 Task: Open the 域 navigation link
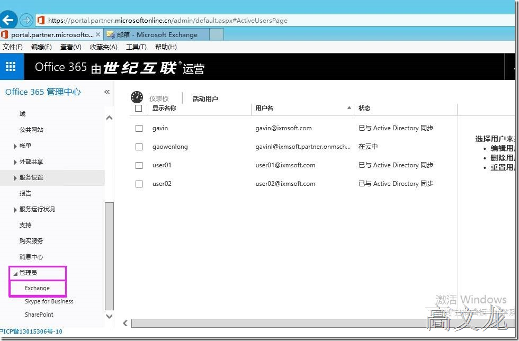click(x=22, y=114)
